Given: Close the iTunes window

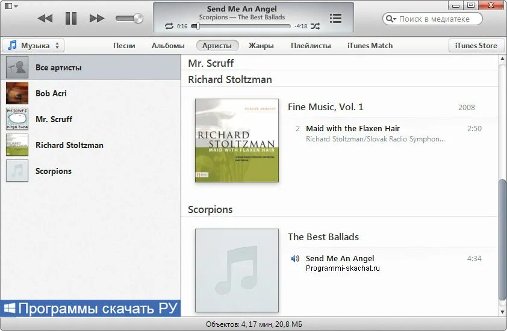Looking at the screenshot, I should coord(491,5).
